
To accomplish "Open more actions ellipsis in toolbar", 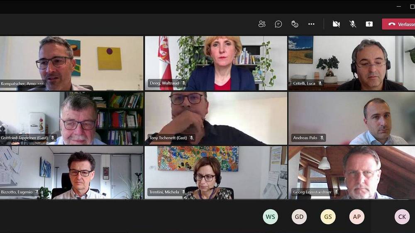I will pyautogui.click(x=311, y=24).
